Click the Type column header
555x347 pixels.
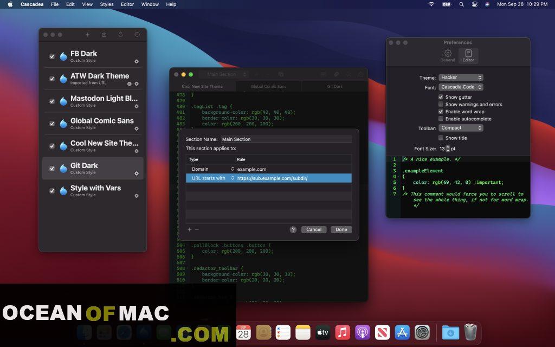[193, 159]
